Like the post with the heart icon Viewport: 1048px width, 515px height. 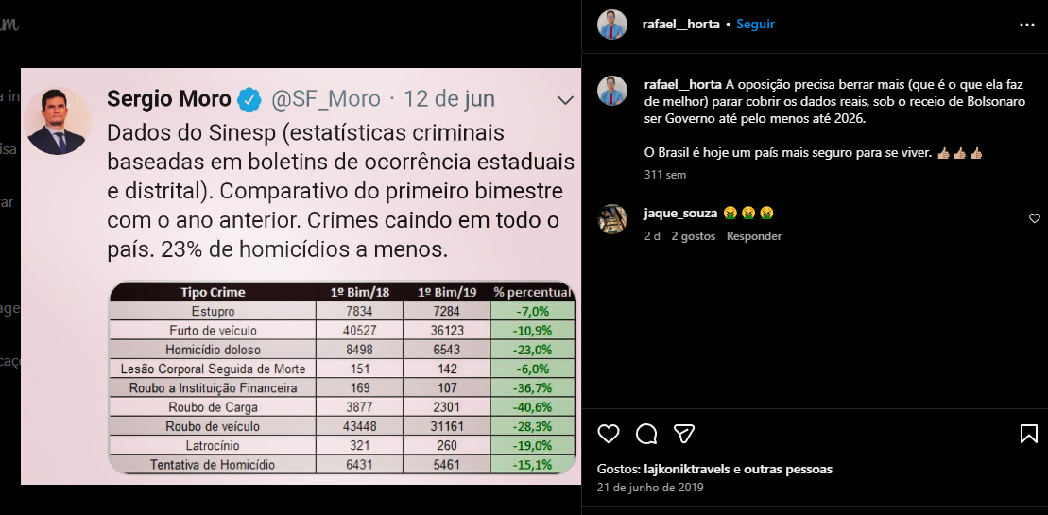click(609, 434)
